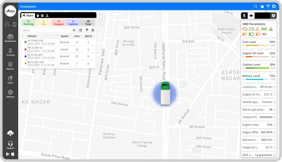Image resolution: width=282 pixels, height=162 pixels.
Task: Click the refresh icon in vehicle list
Action: 81,31
